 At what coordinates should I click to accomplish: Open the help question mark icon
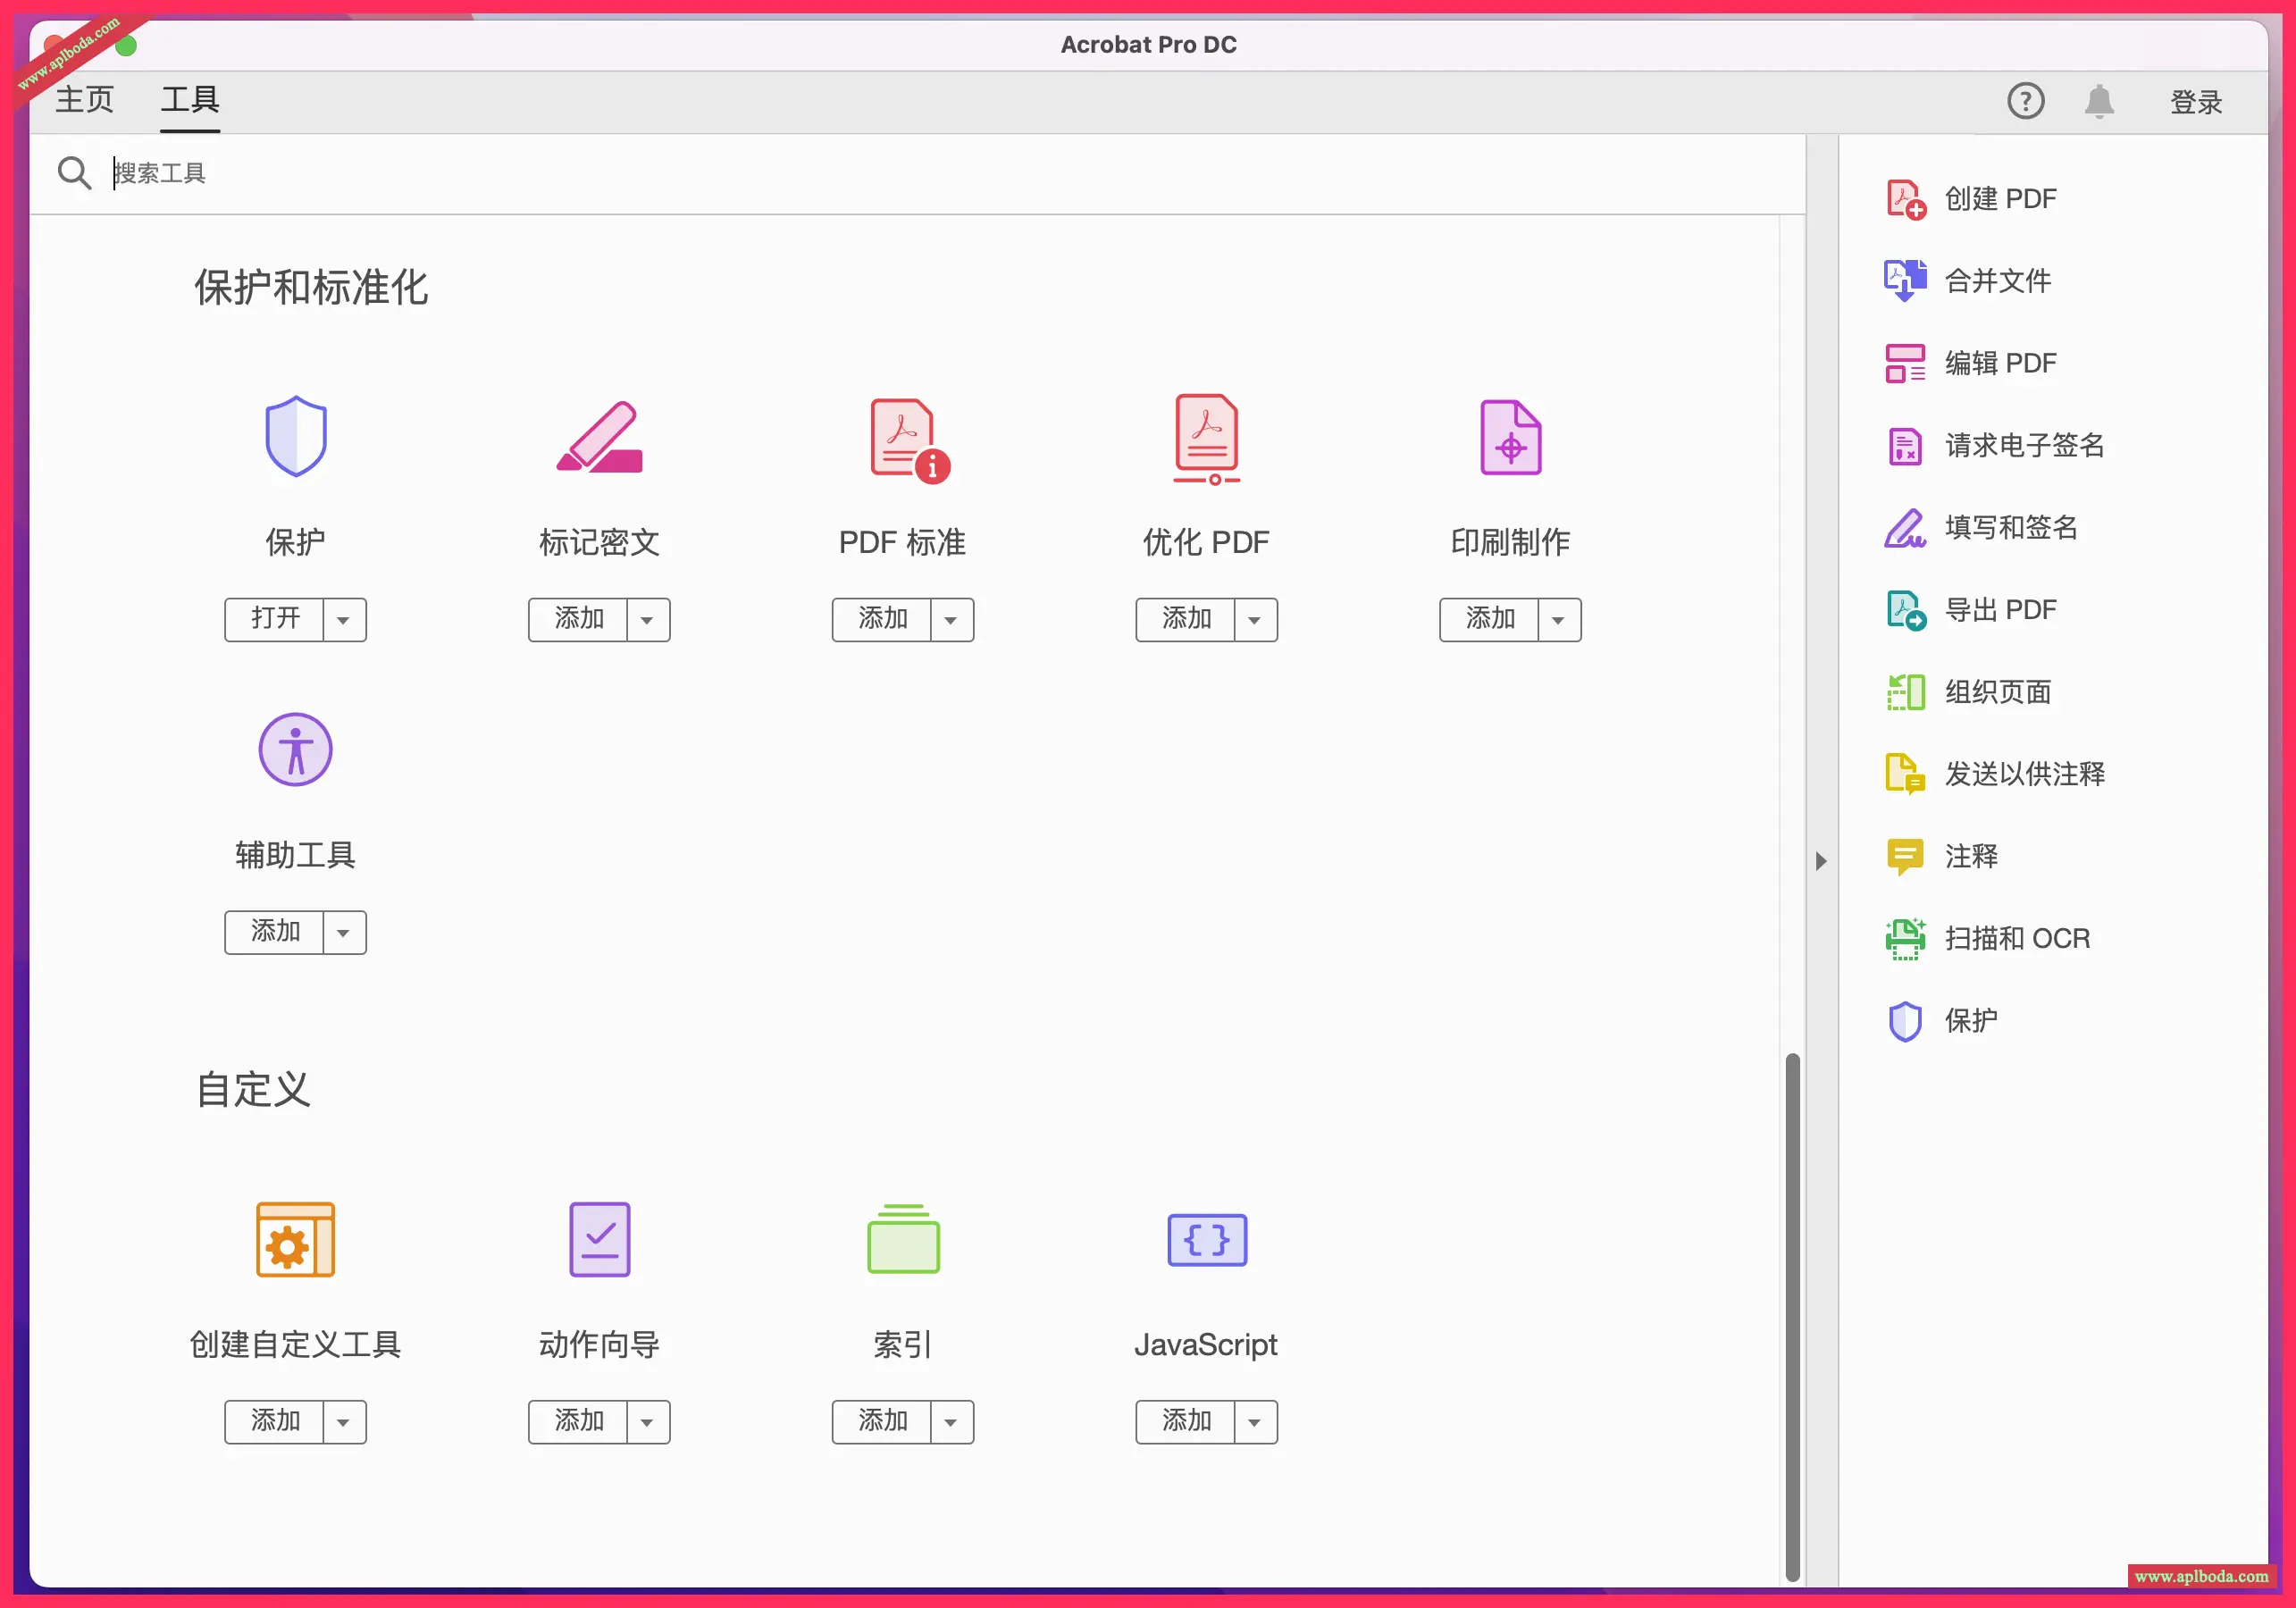(2025, 101)
